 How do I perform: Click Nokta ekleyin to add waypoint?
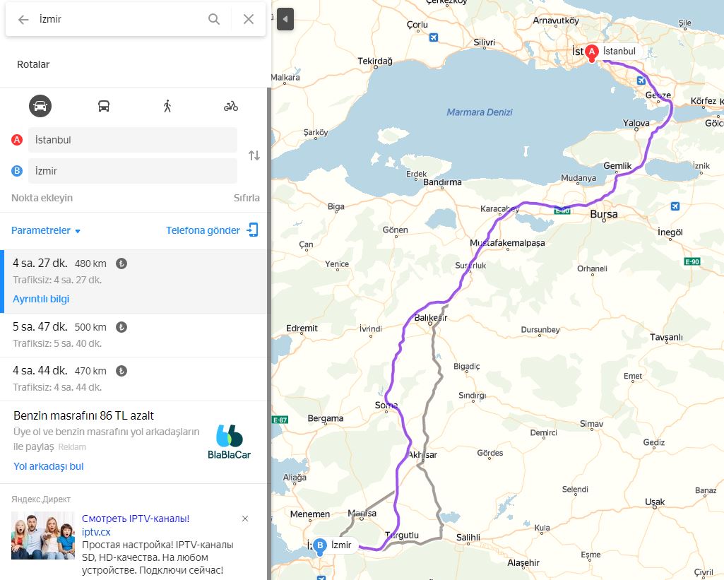point(42,198)
